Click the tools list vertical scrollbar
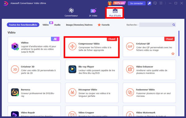 pos(179,43)
